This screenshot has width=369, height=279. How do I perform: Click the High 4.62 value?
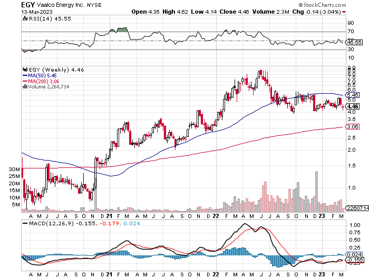pyautogui.click(x=175, y=12)
